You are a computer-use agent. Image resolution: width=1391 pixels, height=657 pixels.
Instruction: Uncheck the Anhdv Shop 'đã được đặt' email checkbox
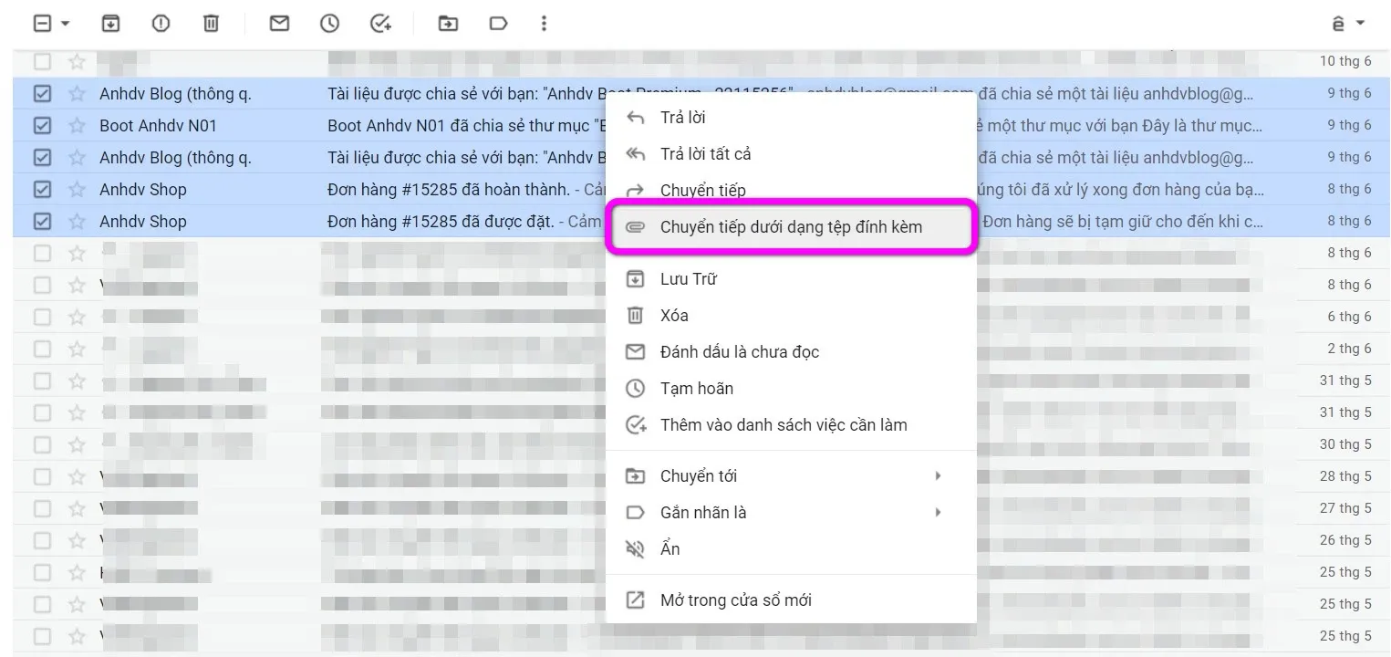pos(42,221)
